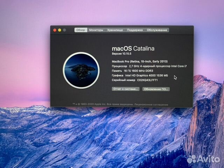This screenshot has width=224, height=168.
Task: Open the Хранилище tab
Action: [x=115, y=30]
